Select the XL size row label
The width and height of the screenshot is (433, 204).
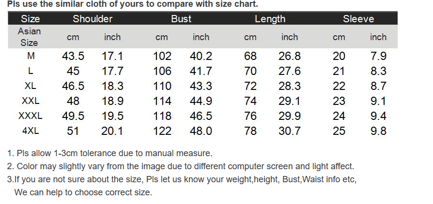(31, 86)
